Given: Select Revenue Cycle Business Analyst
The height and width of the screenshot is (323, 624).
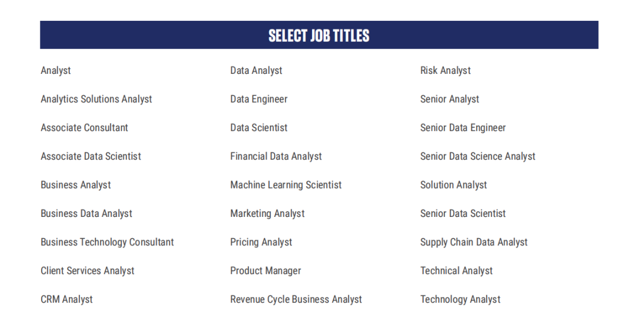Looking at the screenshot, I should coord(296,299).
